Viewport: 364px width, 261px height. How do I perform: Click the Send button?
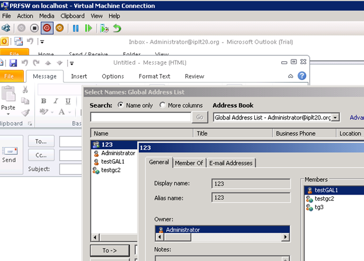[9, 155]
